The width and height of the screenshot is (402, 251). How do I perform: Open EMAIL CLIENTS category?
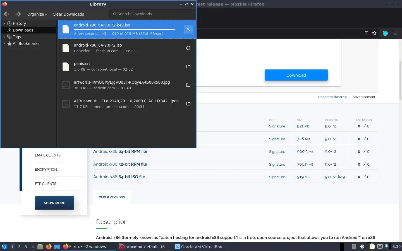point(48,155)
